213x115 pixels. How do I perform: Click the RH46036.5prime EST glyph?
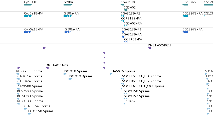(x=111, y=74)
